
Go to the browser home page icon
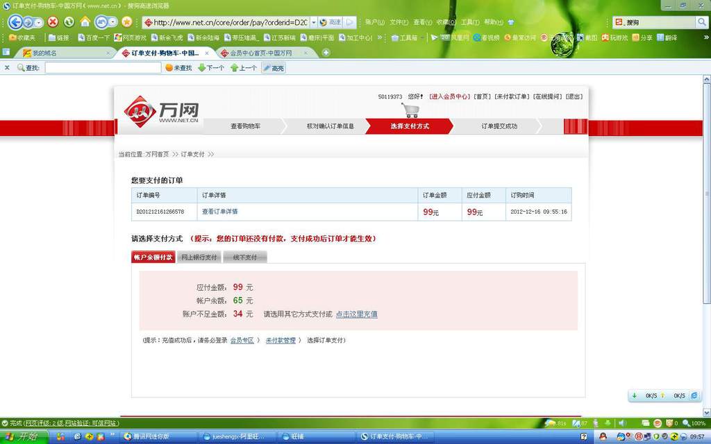(x=85, y=22)
